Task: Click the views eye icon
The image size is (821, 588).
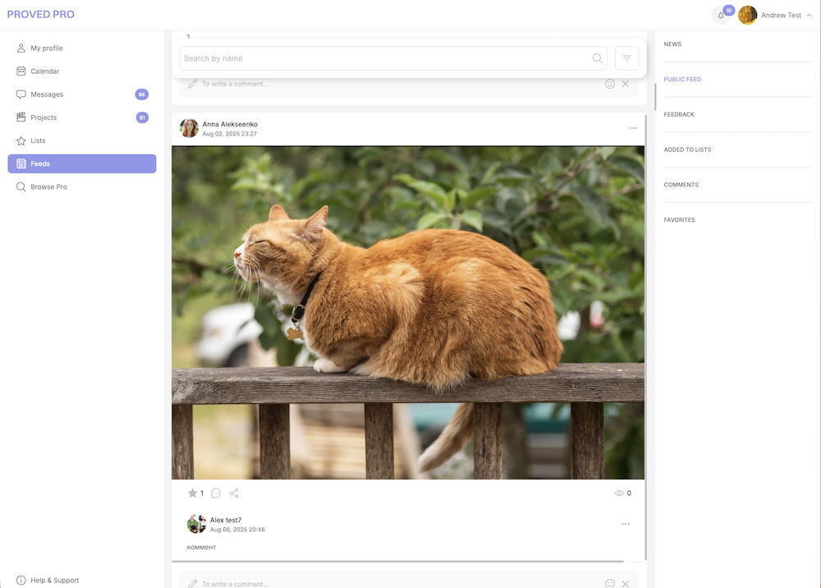Action: [619, 494]
